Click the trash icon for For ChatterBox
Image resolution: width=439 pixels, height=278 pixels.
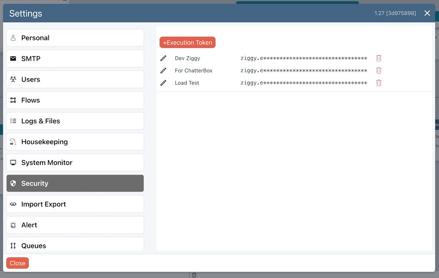(x=378, y=71)
